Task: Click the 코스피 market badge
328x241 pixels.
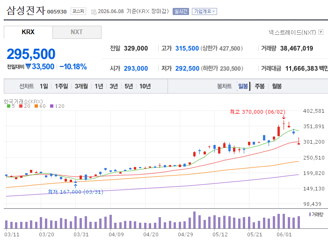Action: 78,11
